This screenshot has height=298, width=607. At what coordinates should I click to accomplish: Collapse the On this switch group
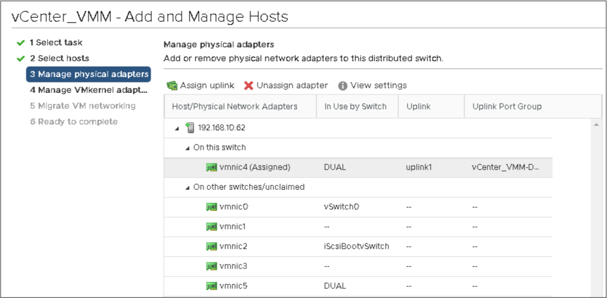187,148
